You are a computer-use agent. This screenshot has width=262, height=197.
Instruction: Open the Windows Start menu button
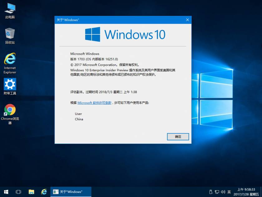pos(6,192)
